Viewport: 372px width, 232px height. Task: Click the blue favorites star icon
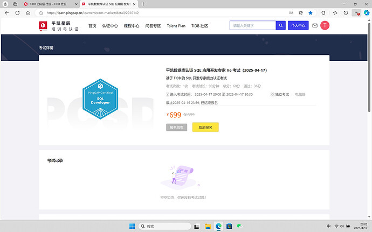pos(311,13)
